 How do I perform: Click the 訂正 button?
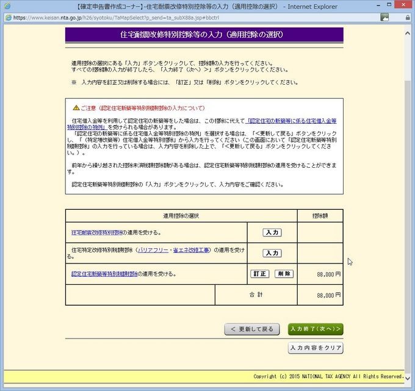coord(260,274)
